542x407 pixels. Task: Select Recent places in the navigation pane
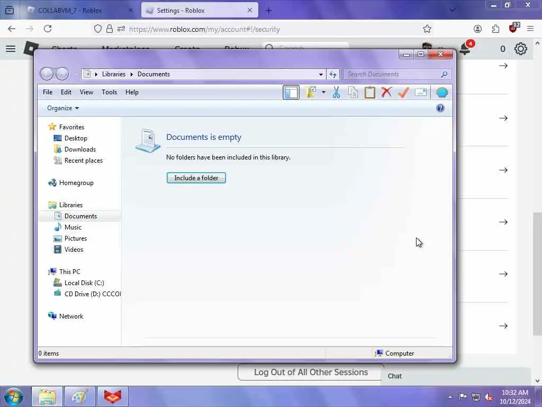(78, 160)
